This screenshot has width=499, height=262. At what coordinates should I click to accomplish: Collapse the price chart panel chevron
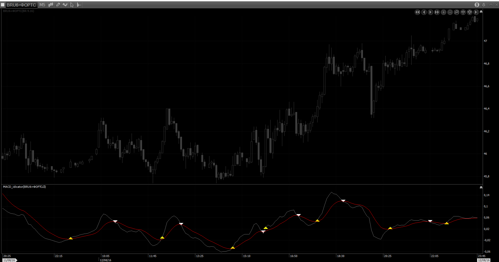(481, 12)
